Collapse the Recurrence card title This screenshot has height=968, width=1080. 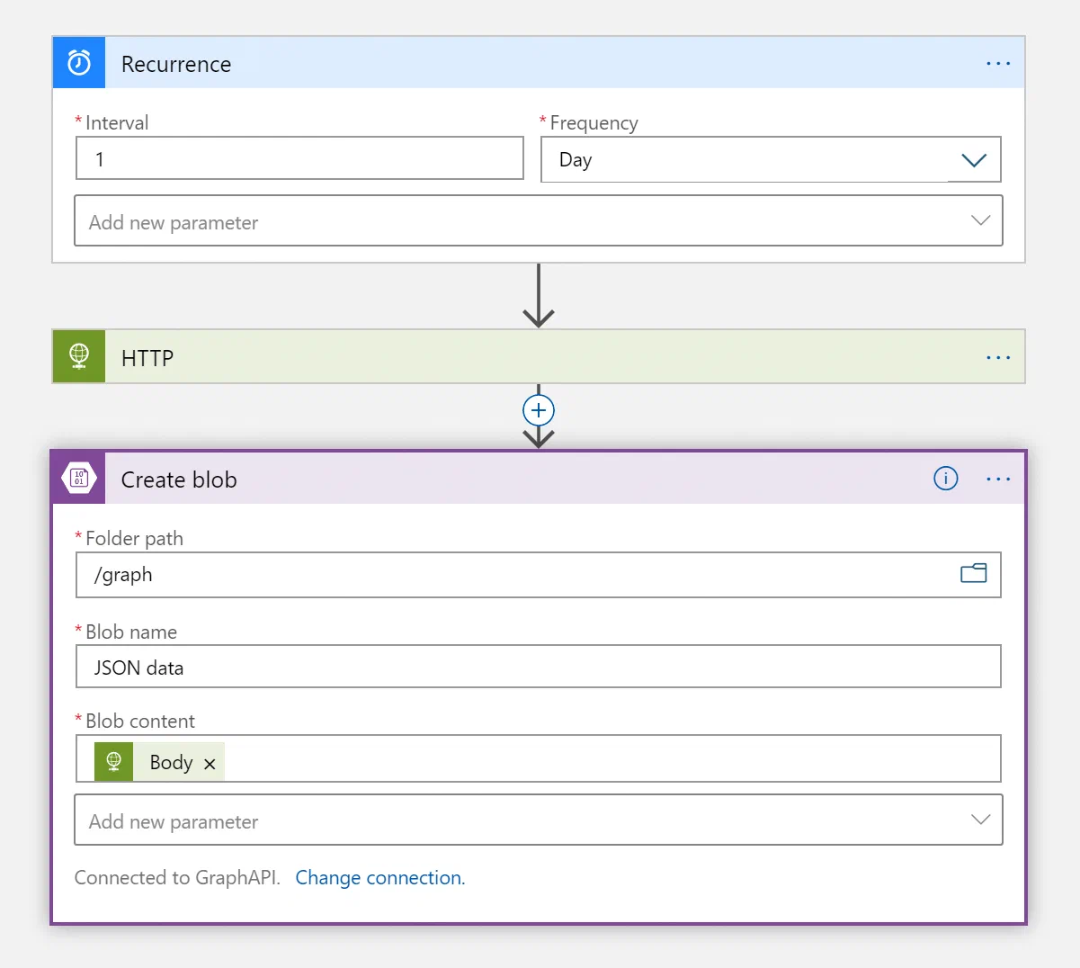pos(176,64)
